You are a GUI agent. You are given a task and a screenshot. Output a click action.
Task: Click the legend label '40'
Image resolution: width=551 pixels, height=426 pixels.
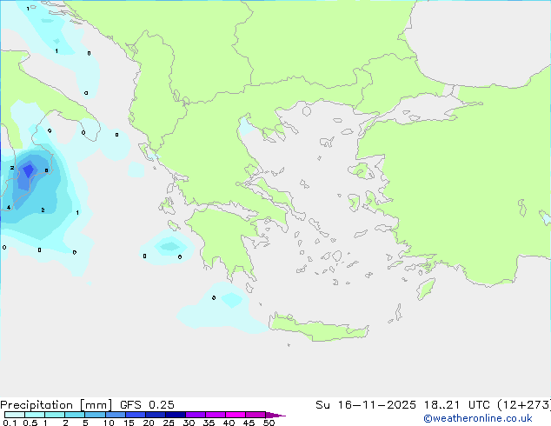tap(229, 423)
